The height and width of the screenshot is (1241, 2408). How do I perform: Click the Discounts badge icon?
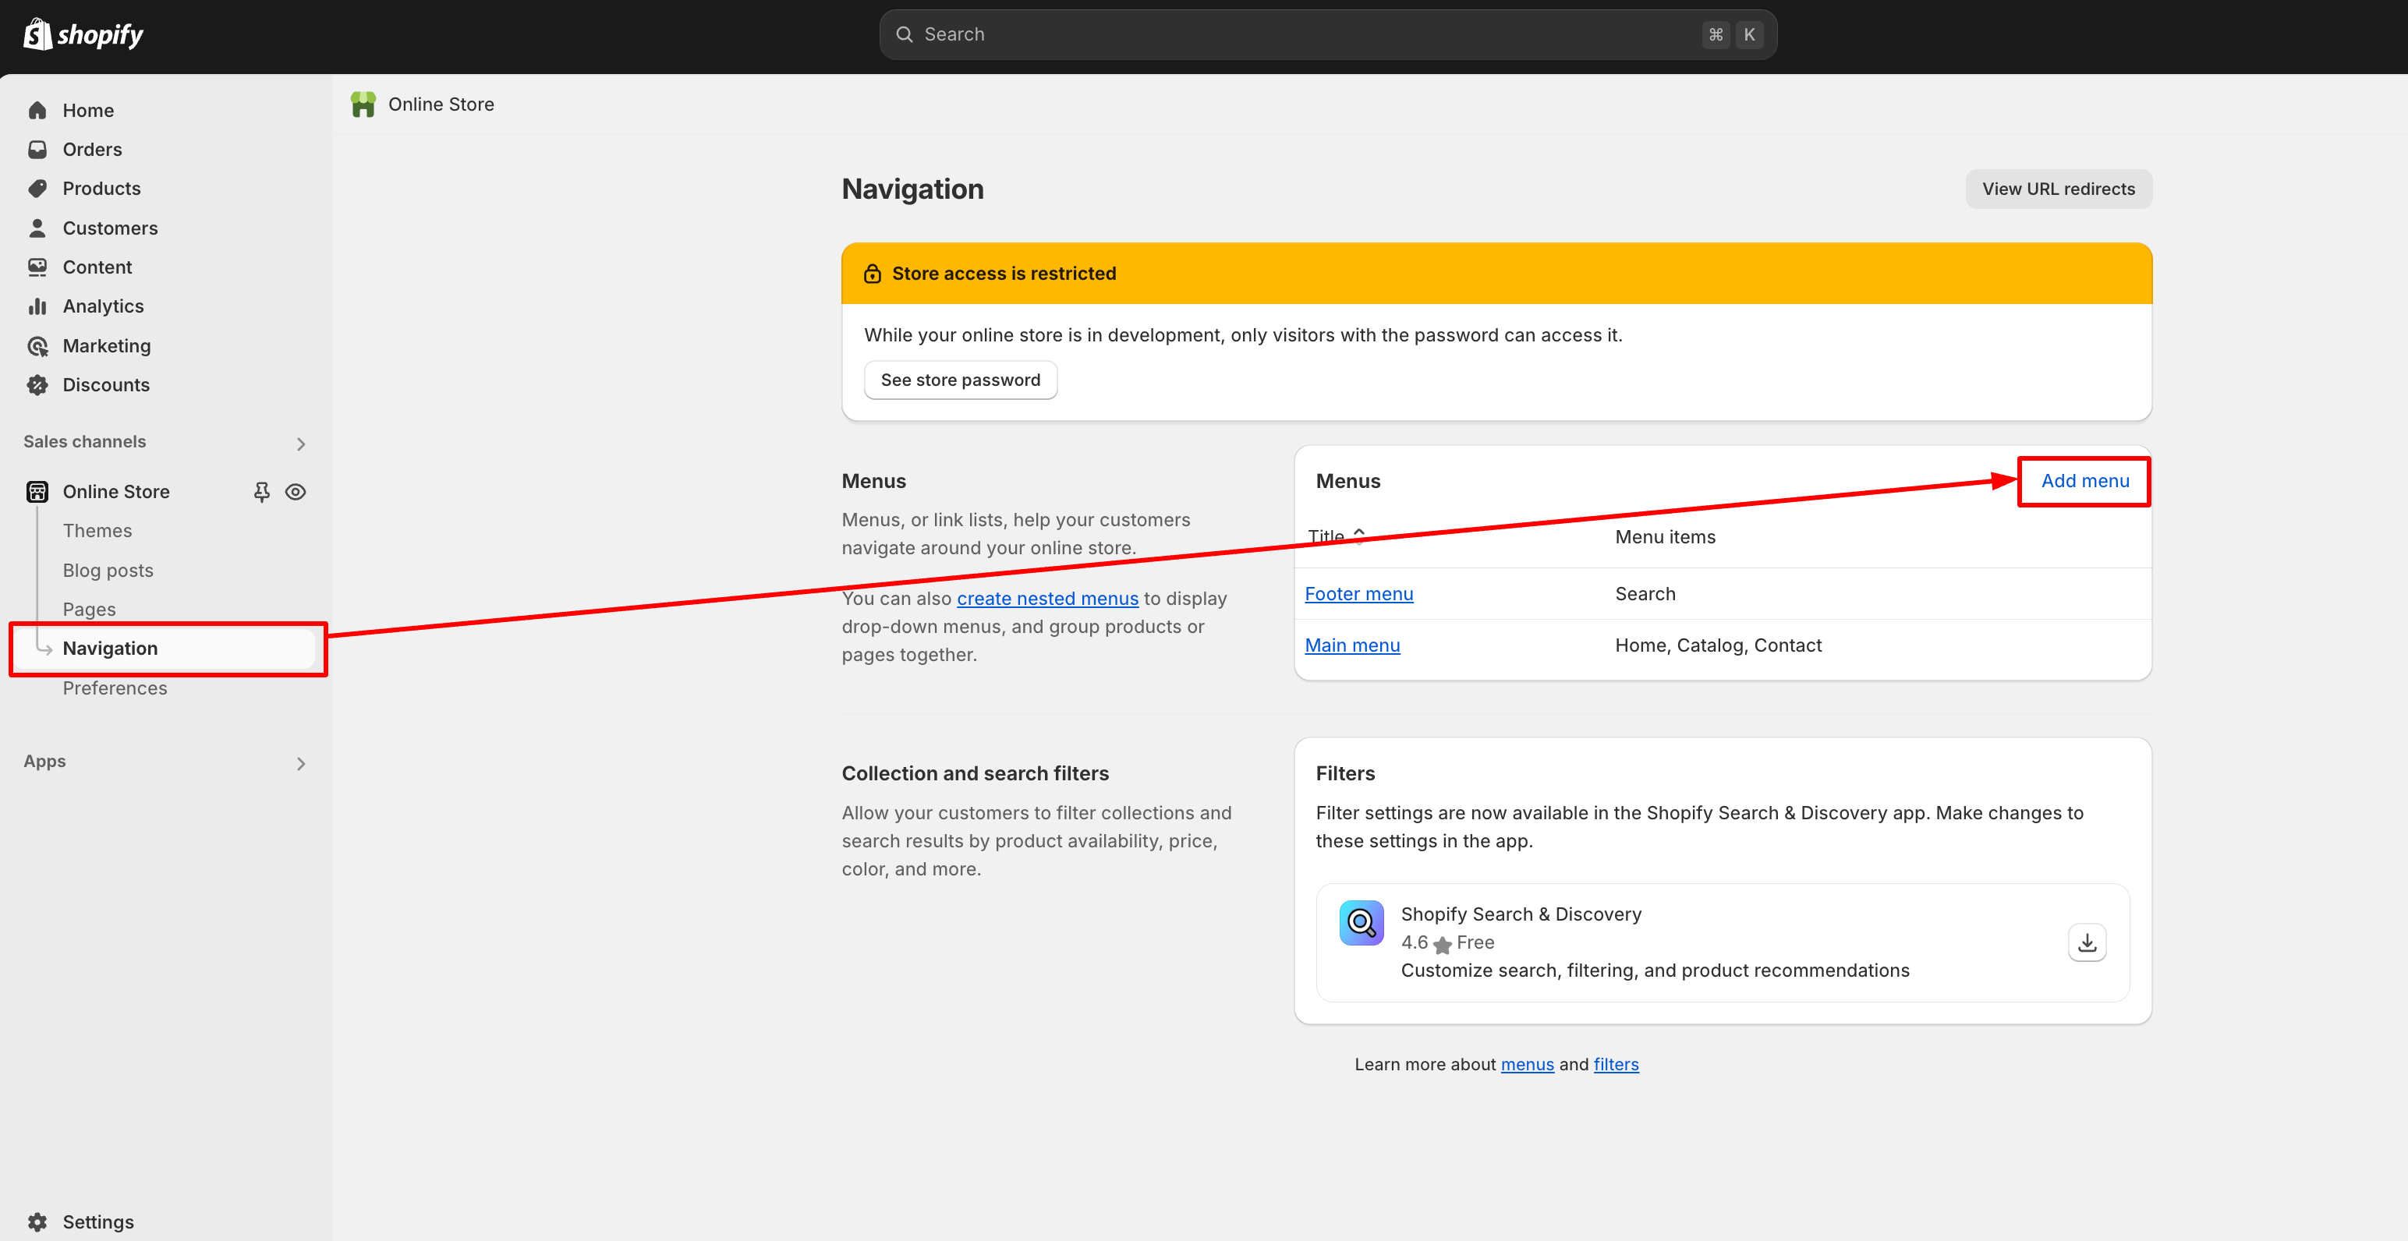point(37,385)
